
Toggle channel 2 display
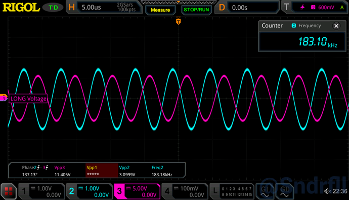pyautogui.click(x=89, y=191)
